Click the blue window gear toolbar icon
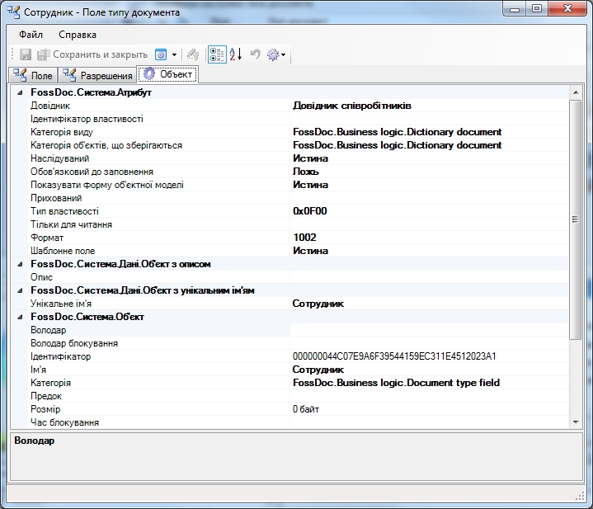 pyautogui.click(x=161, y=54)
